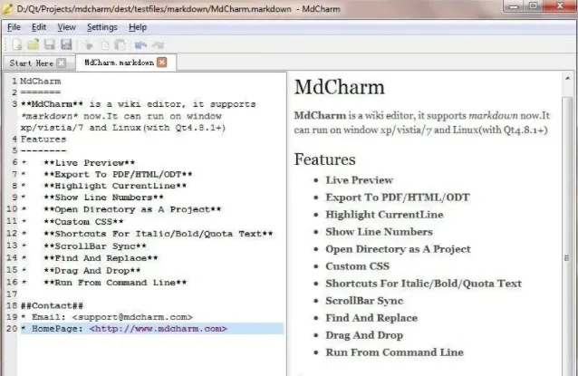
Task: Click the Save toolbar icon
Action: click(50, 44)
